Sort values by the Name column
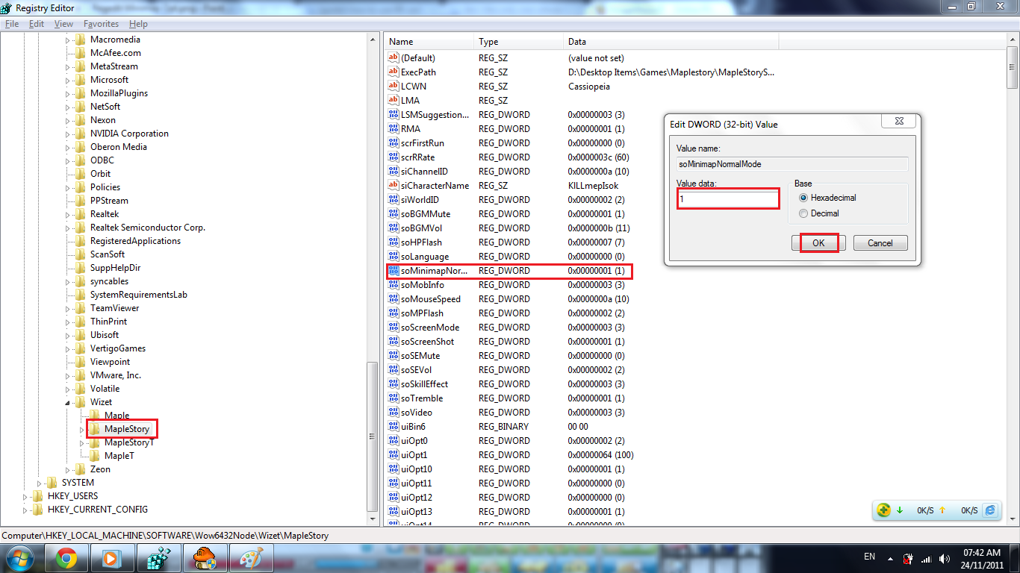1020x573 pixels. tap(429, 42)
